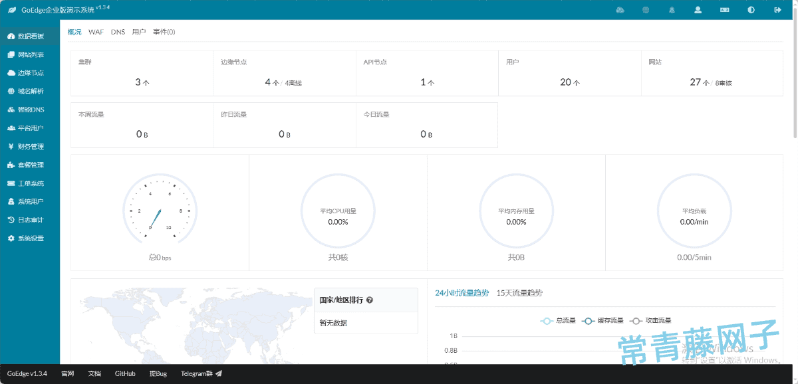Click the 提Bug footer link
The width and height of the screenshot is (798, 384).
158,374
